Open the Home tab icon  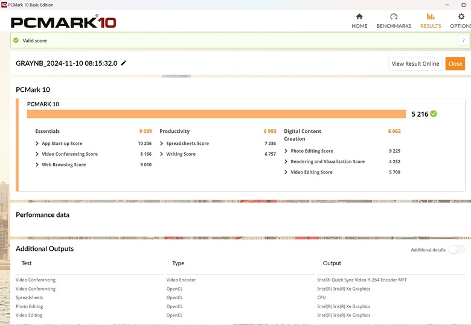359,16
